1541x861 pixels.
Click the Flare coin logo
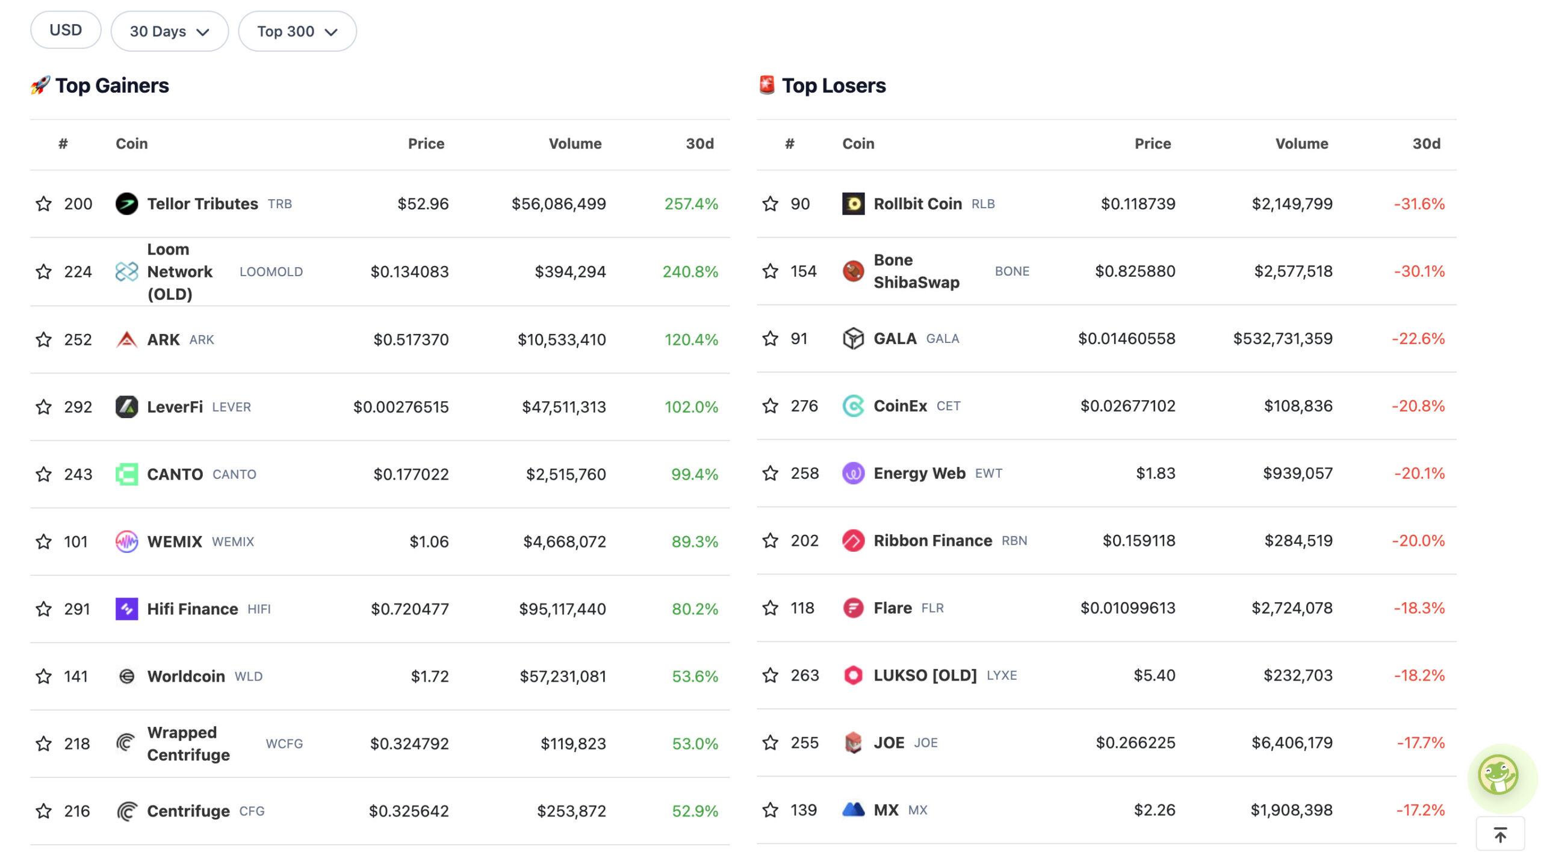coord(853,608)
